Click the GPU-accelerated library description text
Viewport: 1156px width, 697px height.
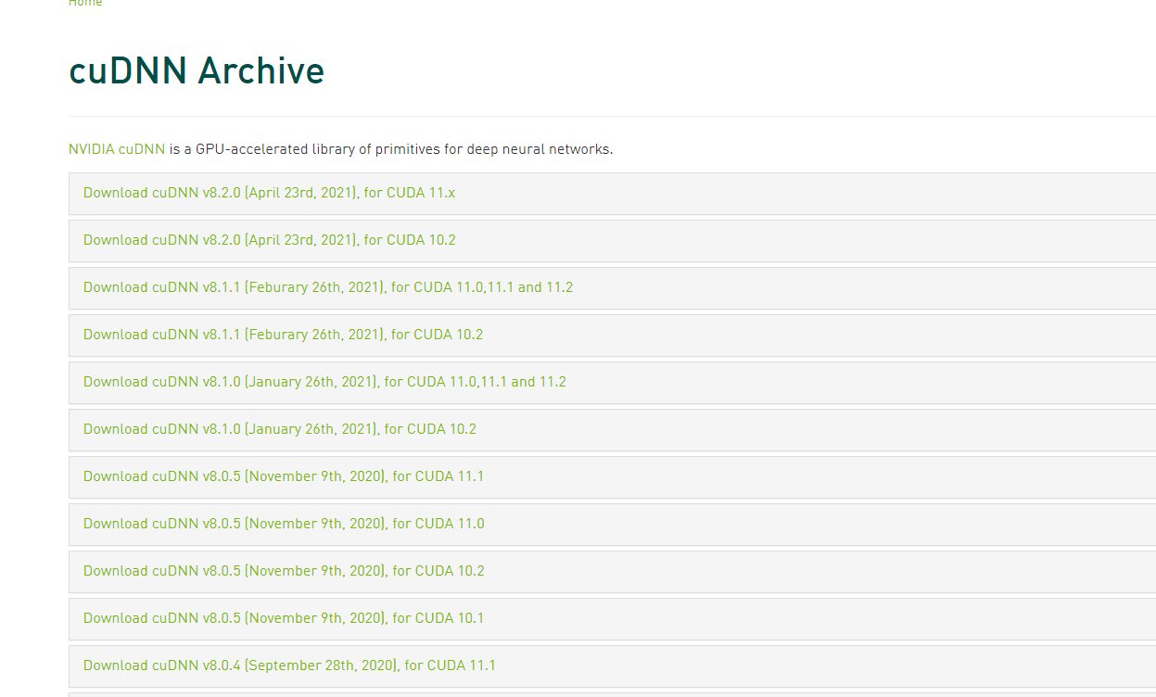tap(389, 148)
